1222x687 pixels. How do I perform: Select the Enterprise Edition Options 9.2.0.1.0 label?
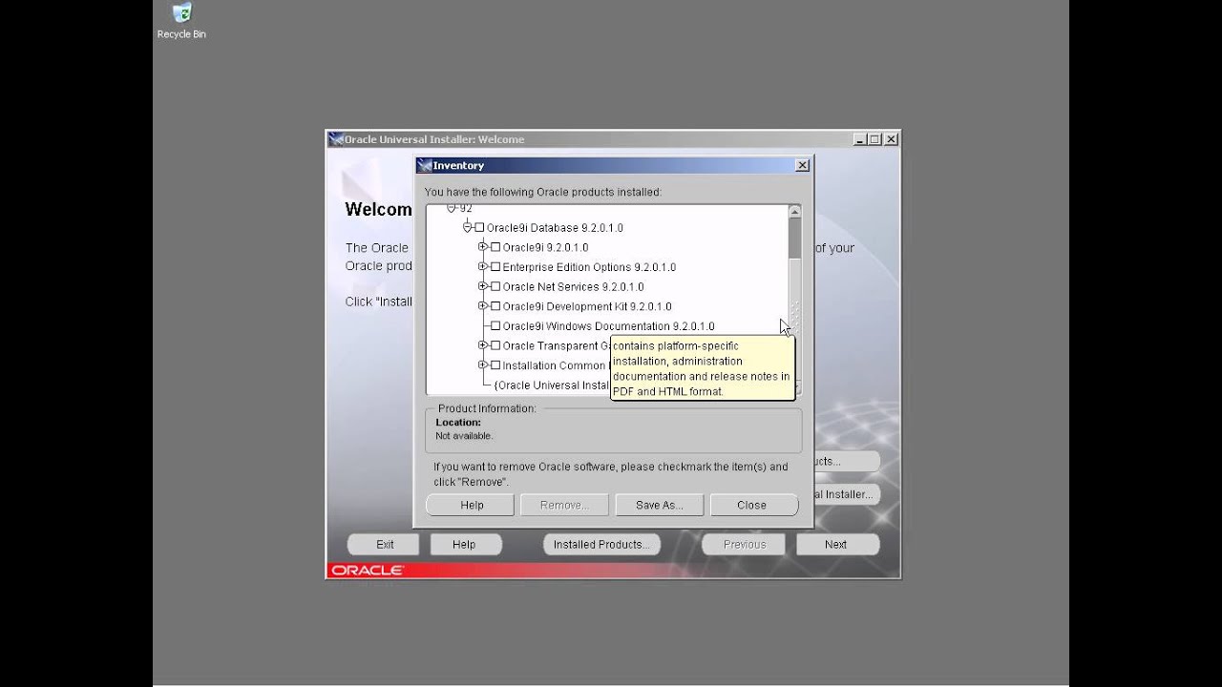pos(589,267)
